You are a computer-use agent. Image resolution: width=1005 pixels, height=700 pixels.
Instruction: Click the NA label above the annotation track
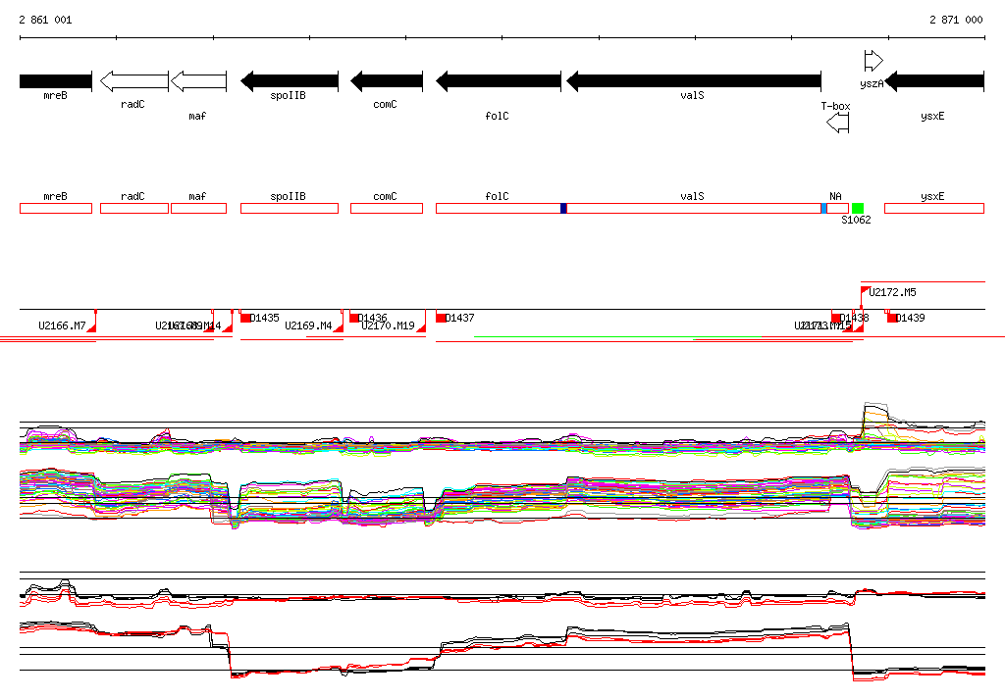tap(835, 196)
